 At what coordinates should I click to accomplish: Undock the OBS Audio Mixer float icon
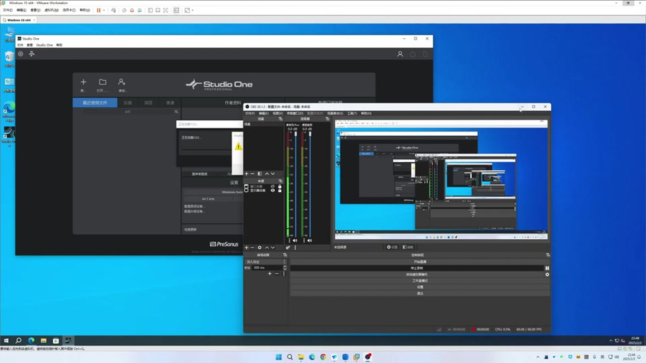pyautogui.click(x=327, y=119)
